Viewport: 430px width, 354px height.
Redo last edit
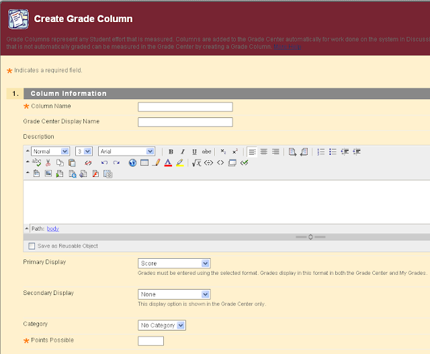116,163
